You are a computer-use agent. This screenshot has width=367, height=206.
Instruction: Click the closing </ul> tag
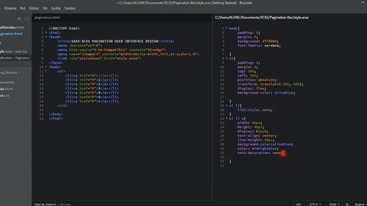click(62, 105)
